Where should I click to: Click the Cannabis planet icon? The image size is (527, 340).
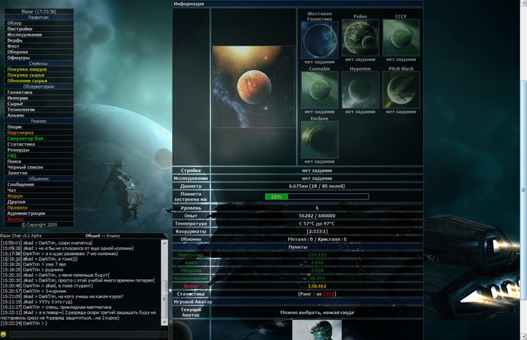(x=319, y=91)
